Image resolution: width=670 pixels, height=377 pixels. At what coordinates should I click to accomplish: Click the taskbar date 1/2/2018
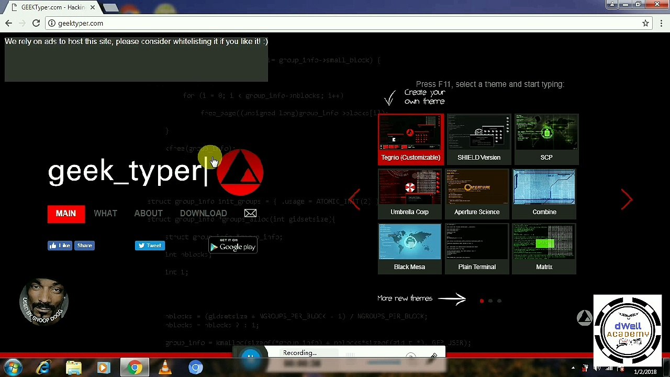645,372
